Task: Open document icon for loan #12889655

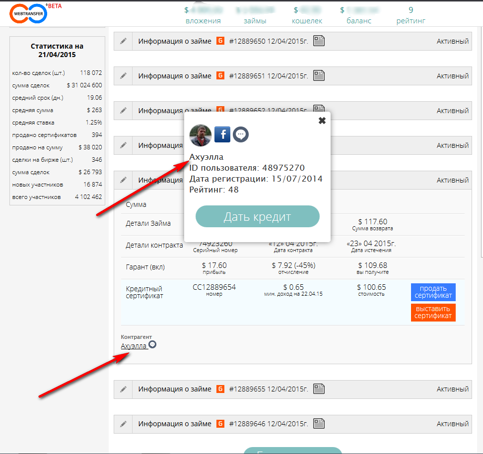Action: (x=319, y=389)
